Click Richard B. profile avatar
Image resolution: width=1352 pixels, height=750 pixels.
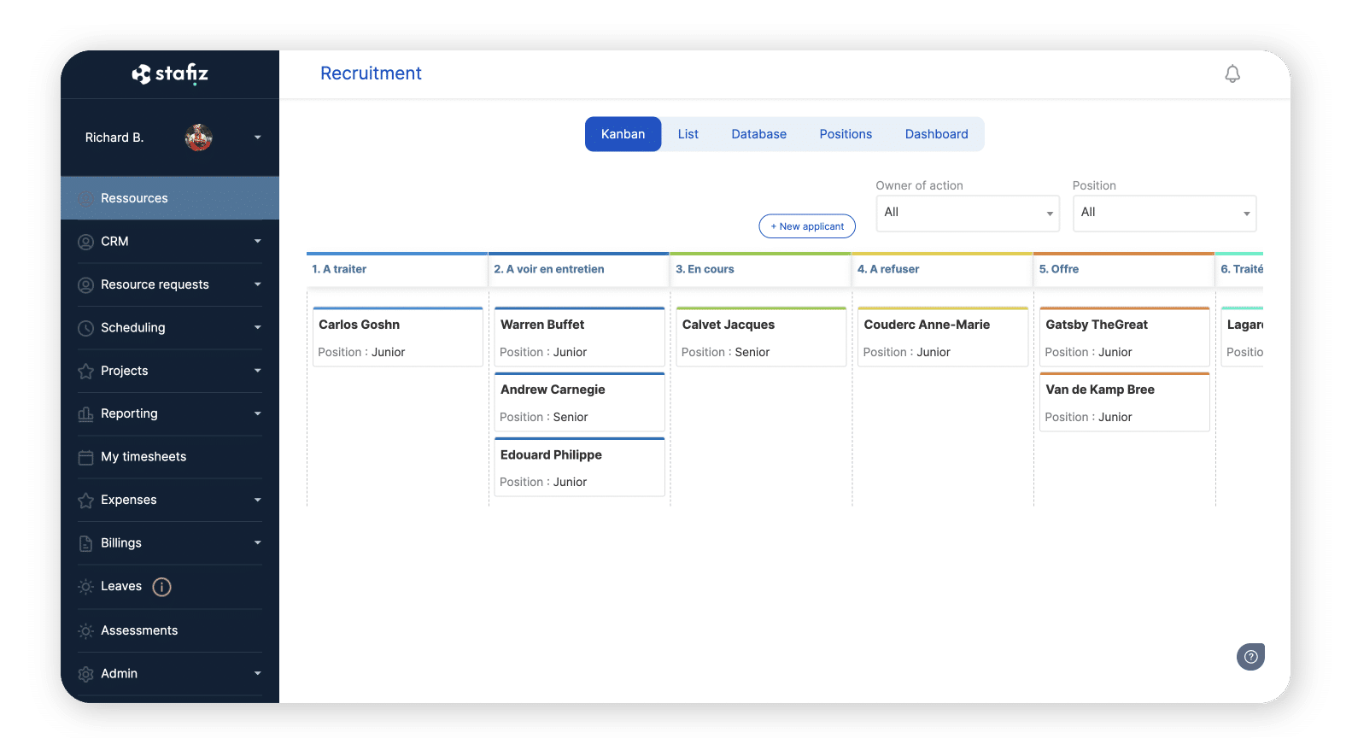[198, 138]
